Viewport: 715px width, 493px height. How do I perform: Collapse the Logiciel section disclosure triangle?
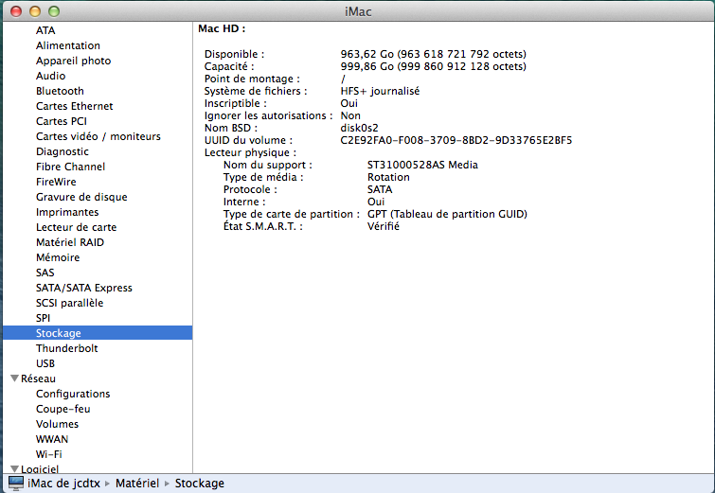click(x=14, y=468)
